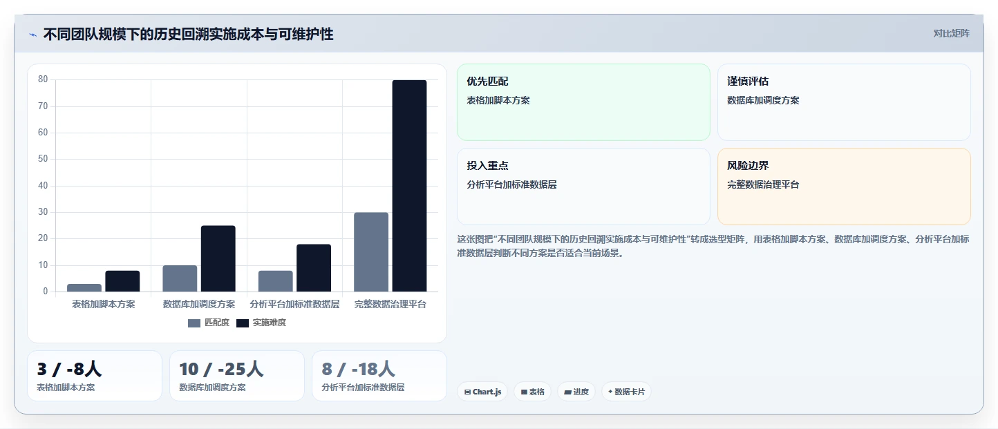Select the 投入重点 matrix card

(583, 187)
